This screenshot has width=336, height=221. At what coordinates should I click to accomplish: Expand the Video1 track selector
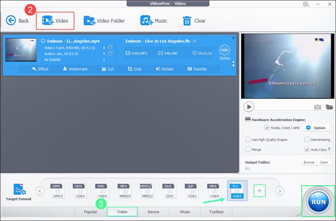(x=104, y=47)
